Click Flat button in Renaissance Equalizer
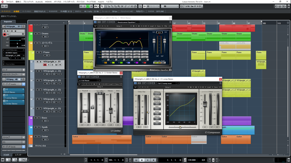Image resolution: width=291 pixels, height=163 pixels. pos(166,26)
